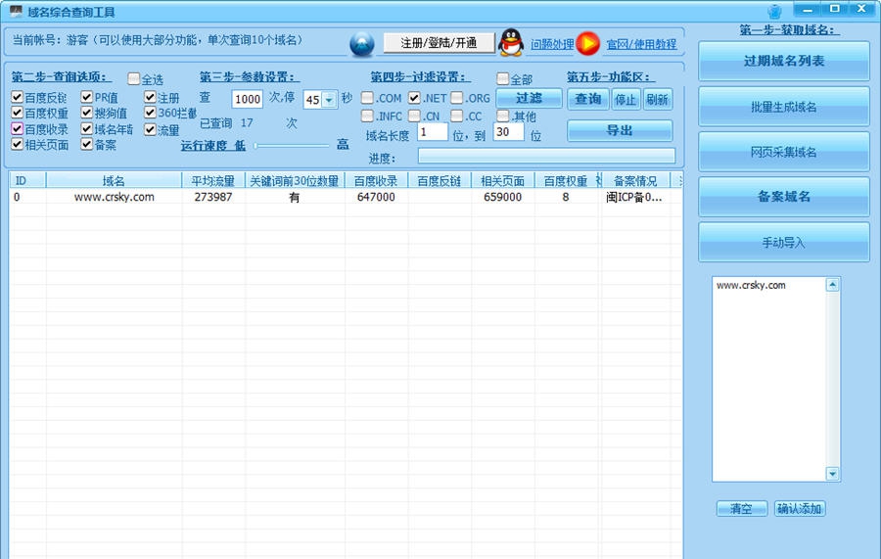This screenshot has height=559, width=881.
Task: Click the 导出 export button
Action: 619,130
